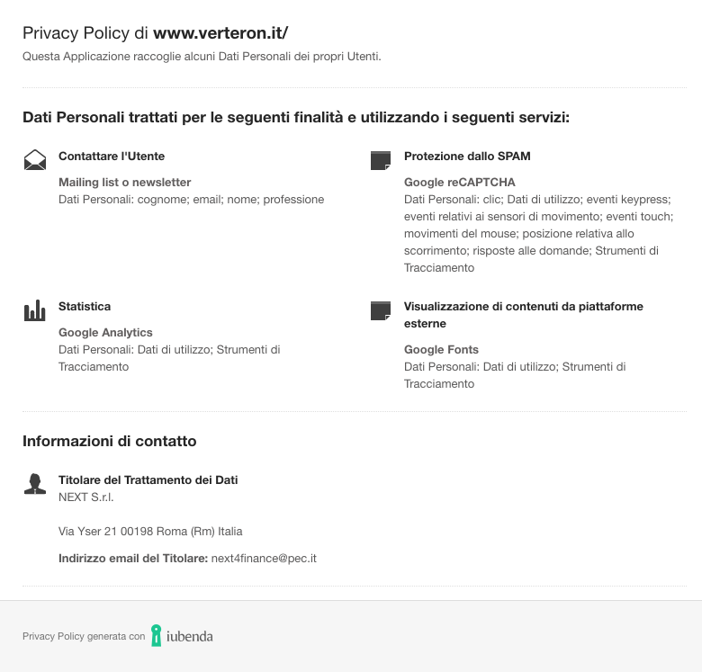702x672 pixels.
Task: Select the Google reCAPTCHA service heading
Action: coord(460,182)
